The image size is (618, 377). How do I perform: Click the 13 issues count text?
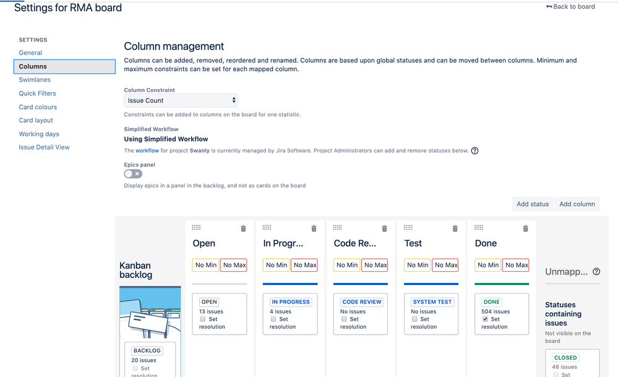[211, 311]
